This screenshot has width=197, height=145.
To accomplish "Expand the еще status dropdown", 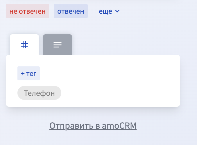I will point(109,11).
